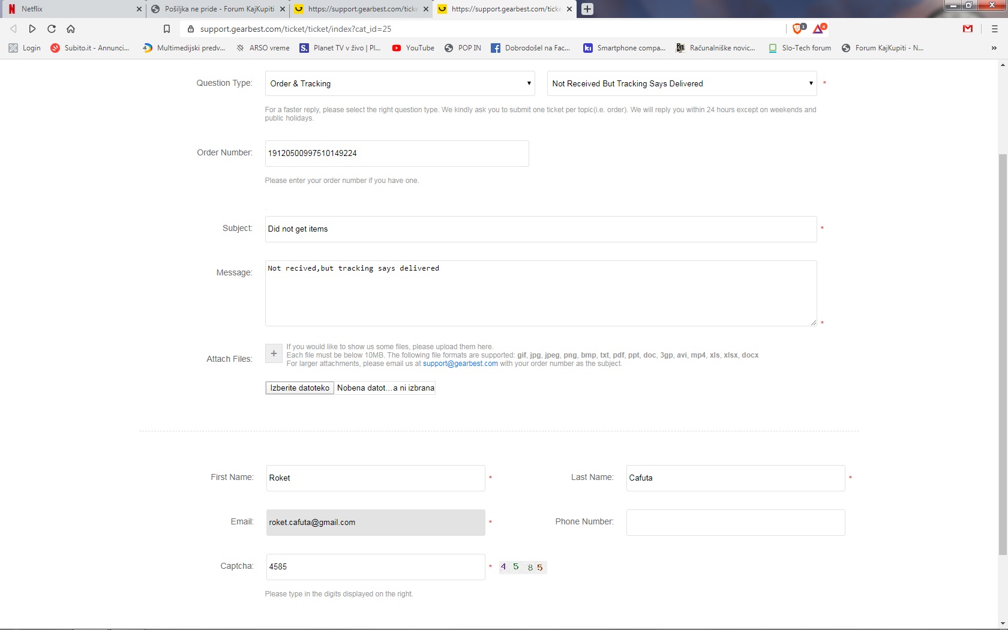Image resolution: width=1008 pixels, height=630 pixels.
Task: Open a new browser tab
Action: [x=587, y=9]
